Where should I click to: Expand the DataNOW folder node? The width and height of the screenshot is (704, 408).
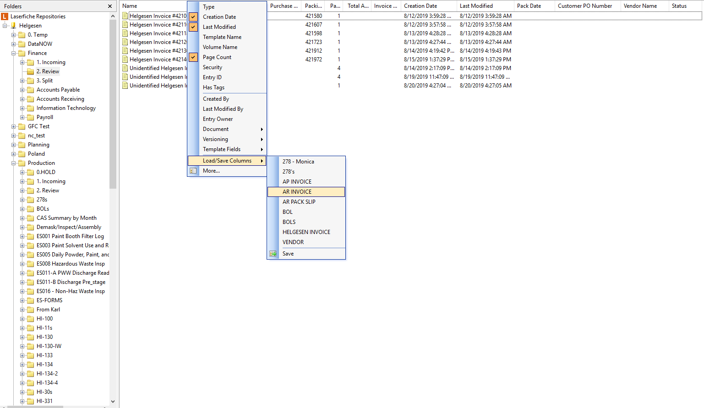click(x=14, y=44)
